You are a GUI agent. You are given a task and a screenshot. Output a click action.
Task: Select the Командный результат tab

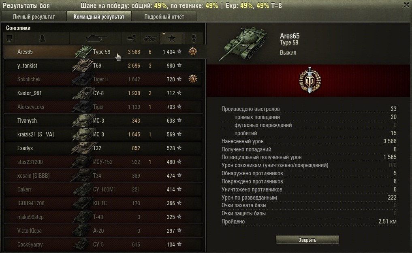[x=99, y=16]
